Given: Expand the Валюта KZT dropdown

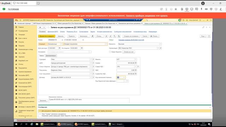Looking at the screenshot, I should pyautogui.click(x=136, y=59).
